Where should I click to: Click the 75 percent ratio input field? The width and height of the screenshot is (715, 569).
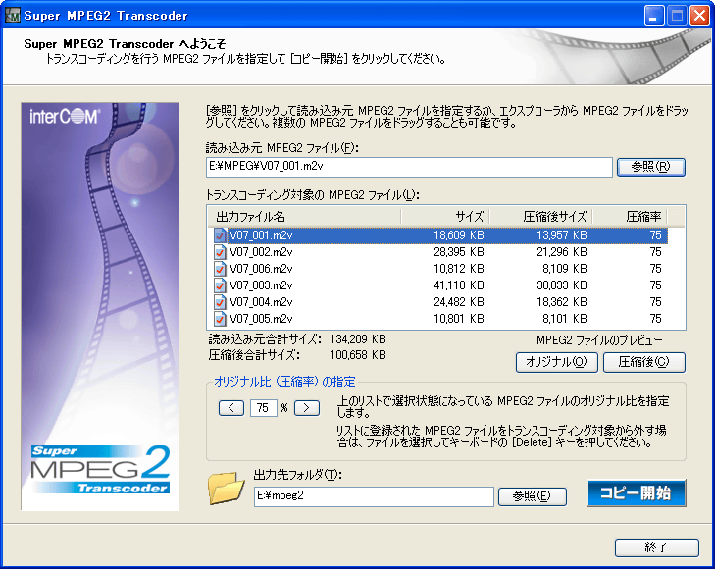(x=264, y=408)
